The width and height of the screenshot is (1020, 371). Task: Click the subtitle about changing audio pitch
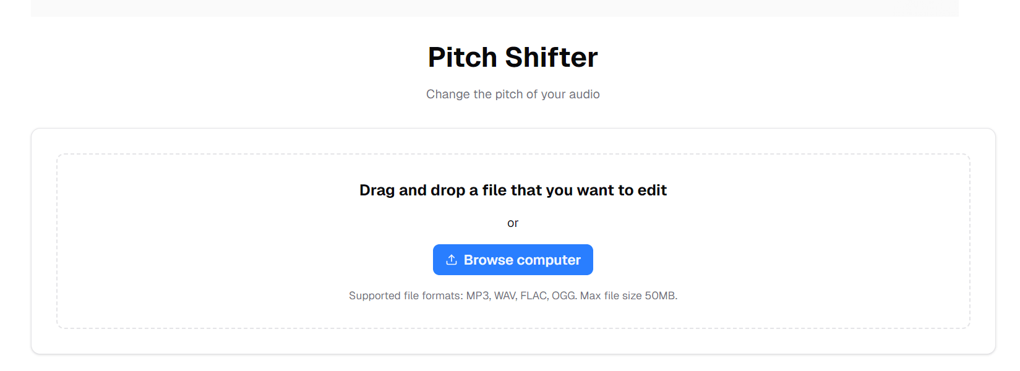[512, 94]
